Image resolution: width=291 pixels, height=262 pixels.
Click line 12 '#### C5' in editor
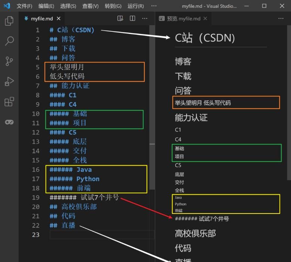click(x=63, y=132)
